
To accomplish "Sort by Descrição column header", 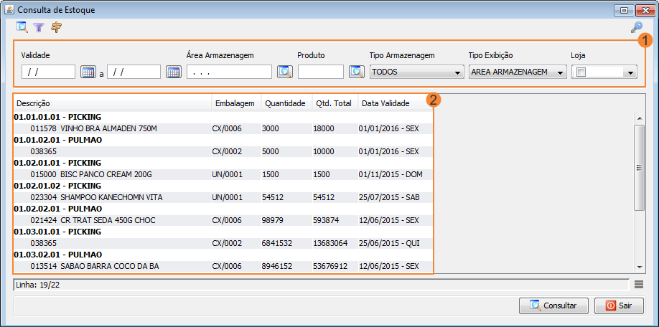I will pos(113,103).
